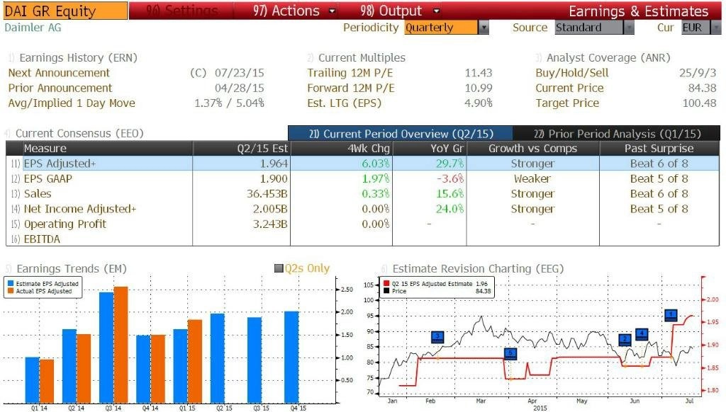
Task: Open the 98) Output menu
Action: (391, 11)
